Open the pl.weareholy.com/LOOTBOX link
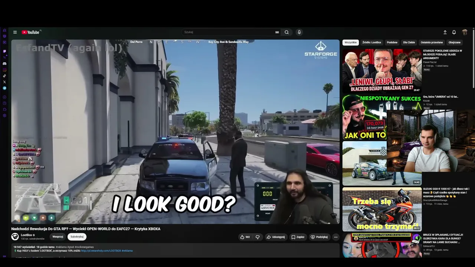This screenshot has width=475, height=267. coord(101,251)
